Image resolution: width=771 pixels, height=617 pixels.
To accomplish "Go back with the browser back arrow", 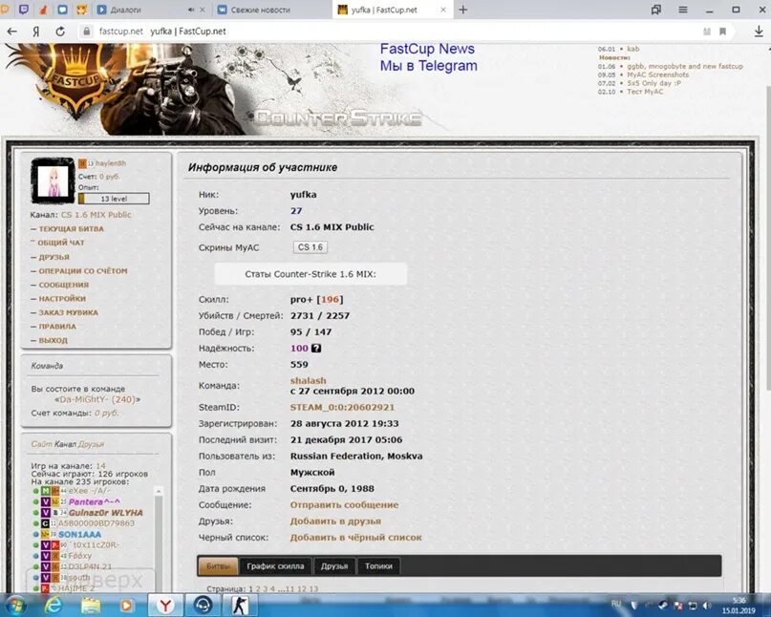I will click(11, 32).
